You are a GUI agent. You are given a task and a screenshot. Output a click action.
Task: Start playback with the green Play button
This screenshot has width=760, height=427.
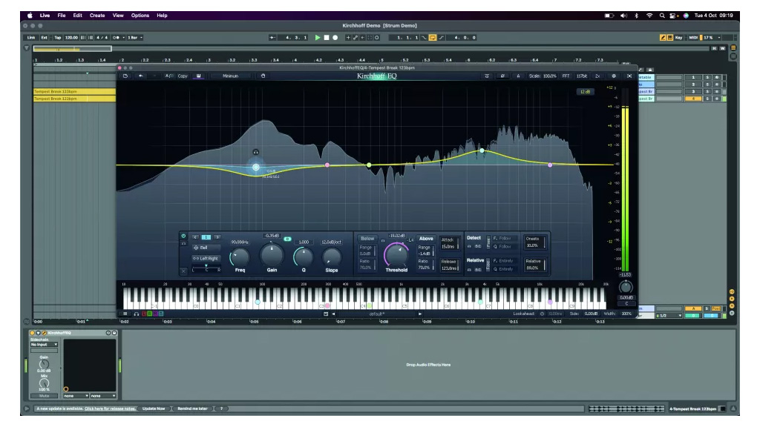click(x=318, y=37)
